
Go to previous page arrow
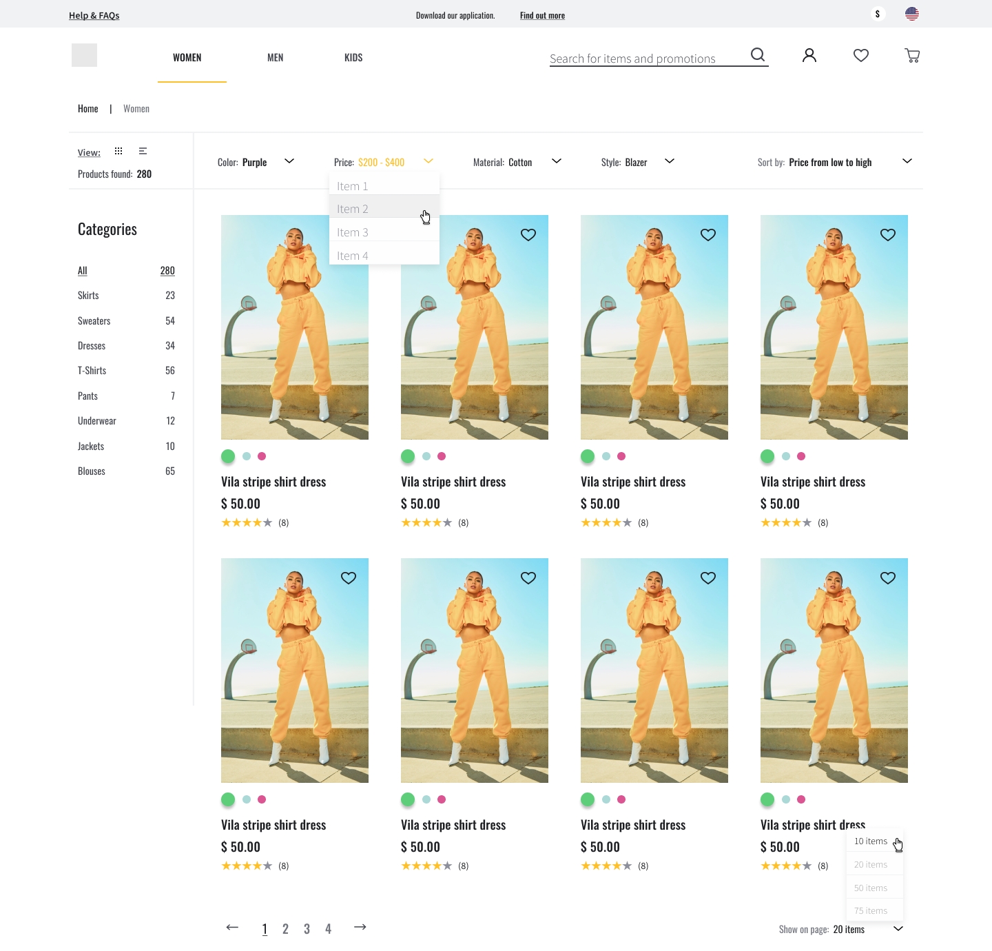point(232,928)
